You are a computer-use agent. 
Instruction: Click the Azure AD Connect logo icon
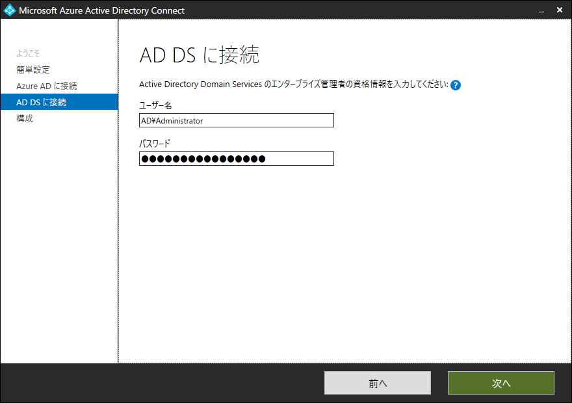click(10, 10)
